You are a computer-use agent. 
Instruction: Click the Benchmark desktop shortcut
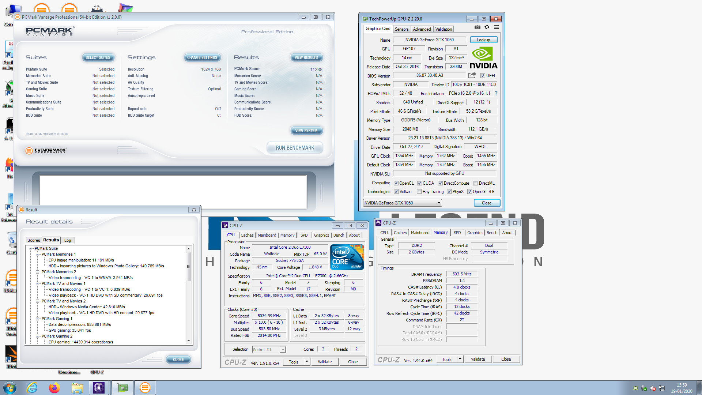[x=69, y=372]
